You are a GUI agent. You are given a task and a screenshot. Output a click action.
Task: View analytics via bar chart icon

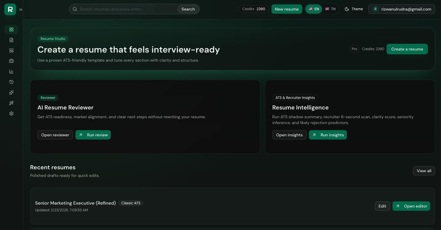[x=11, y=72]
